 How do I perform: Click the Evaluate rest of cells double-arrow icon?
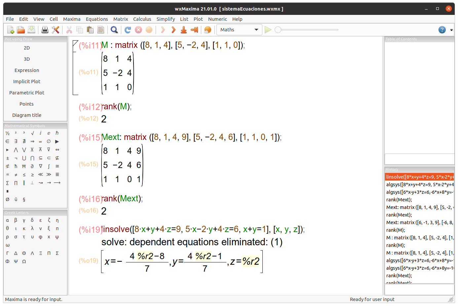point(173,30)
